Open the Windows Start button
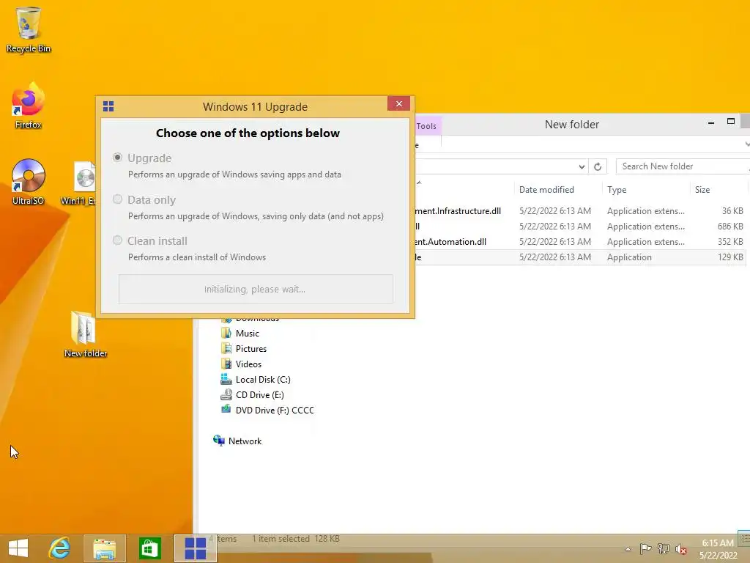The image size is (750, 563). (18, 548)
